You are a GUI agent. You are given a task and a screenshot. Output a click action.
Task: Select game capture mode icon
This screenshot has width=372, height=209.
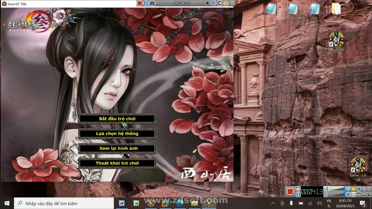tap(369, 194)
